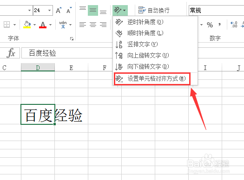The width and height of the screenshot is (244, 180).
Task: Open the accounting format dropdown arrow
Action: pos(201,25)
